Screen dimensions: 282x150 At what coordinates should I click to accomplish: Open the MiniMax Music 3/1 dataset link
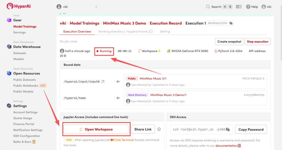click(153, 78)
